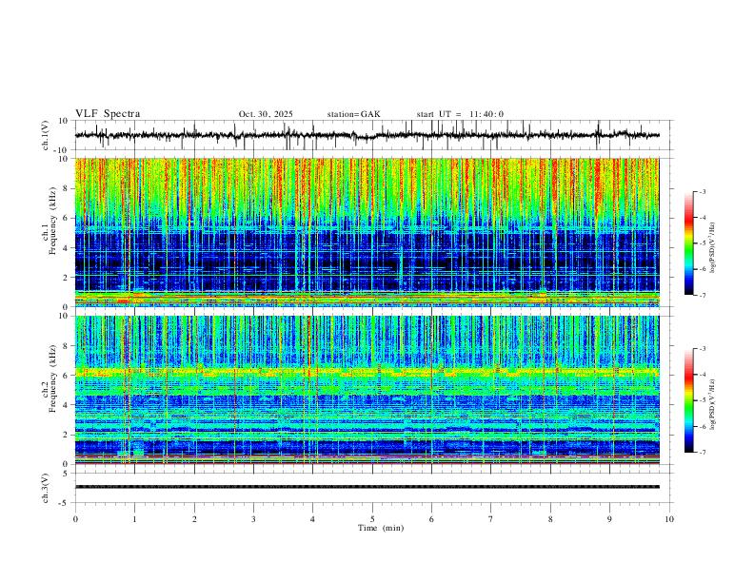Click the ch.1 color bar PSD label
Screen dimensions: 754x582
712,248
